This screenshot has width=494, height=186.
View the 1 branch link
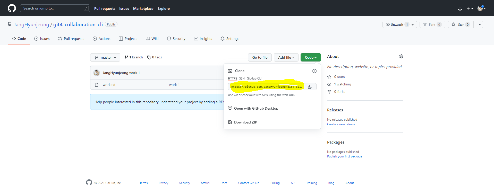[x=134, y=57]
